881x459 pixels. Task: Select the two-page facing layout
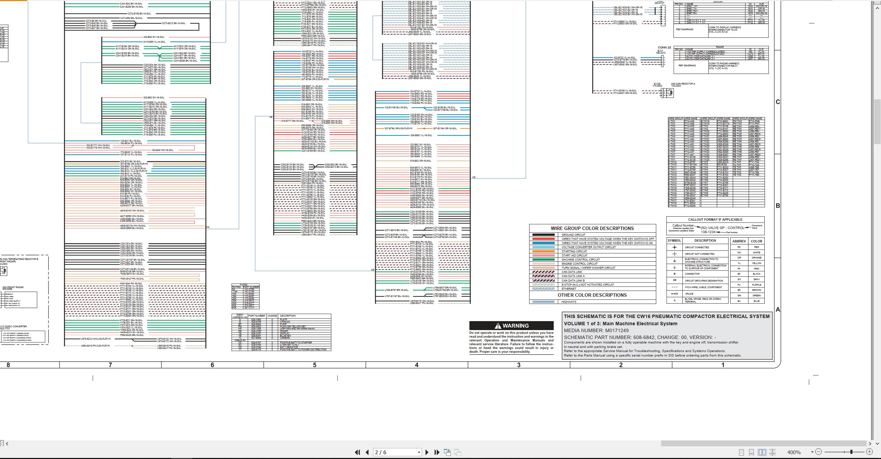762,452
